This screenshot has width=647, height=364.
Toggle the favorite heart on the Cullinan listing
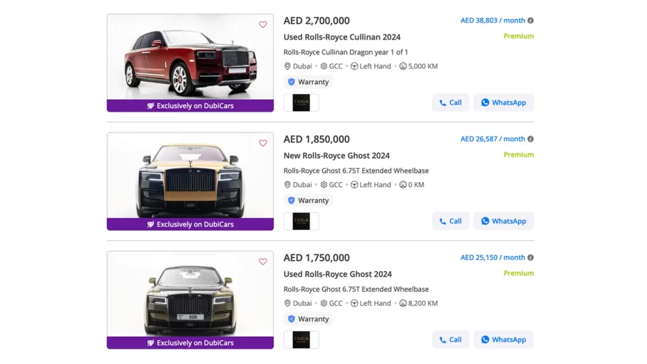click(x=263, y=24)
